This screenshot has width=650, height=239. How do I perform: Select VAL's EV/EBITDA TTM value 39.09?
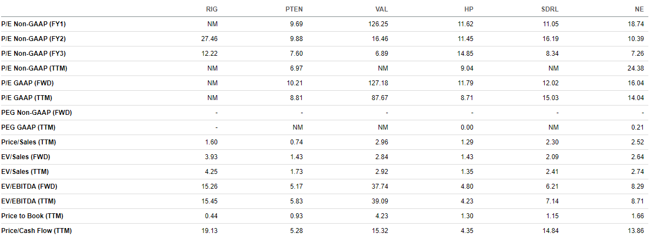coord(380,201)
